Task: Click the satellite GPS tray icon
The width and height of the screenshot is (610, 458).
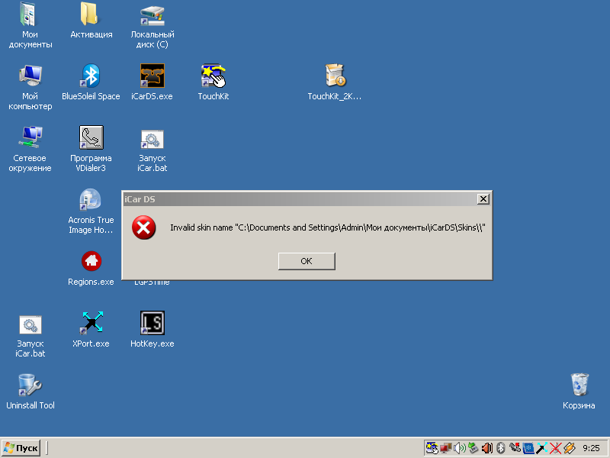Action: [x=515, y=448]
